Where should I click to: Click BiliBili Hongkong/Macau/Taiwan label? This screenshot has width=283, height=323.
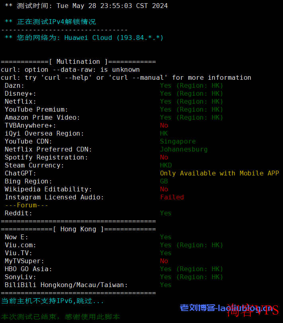(x=66, y=285)
